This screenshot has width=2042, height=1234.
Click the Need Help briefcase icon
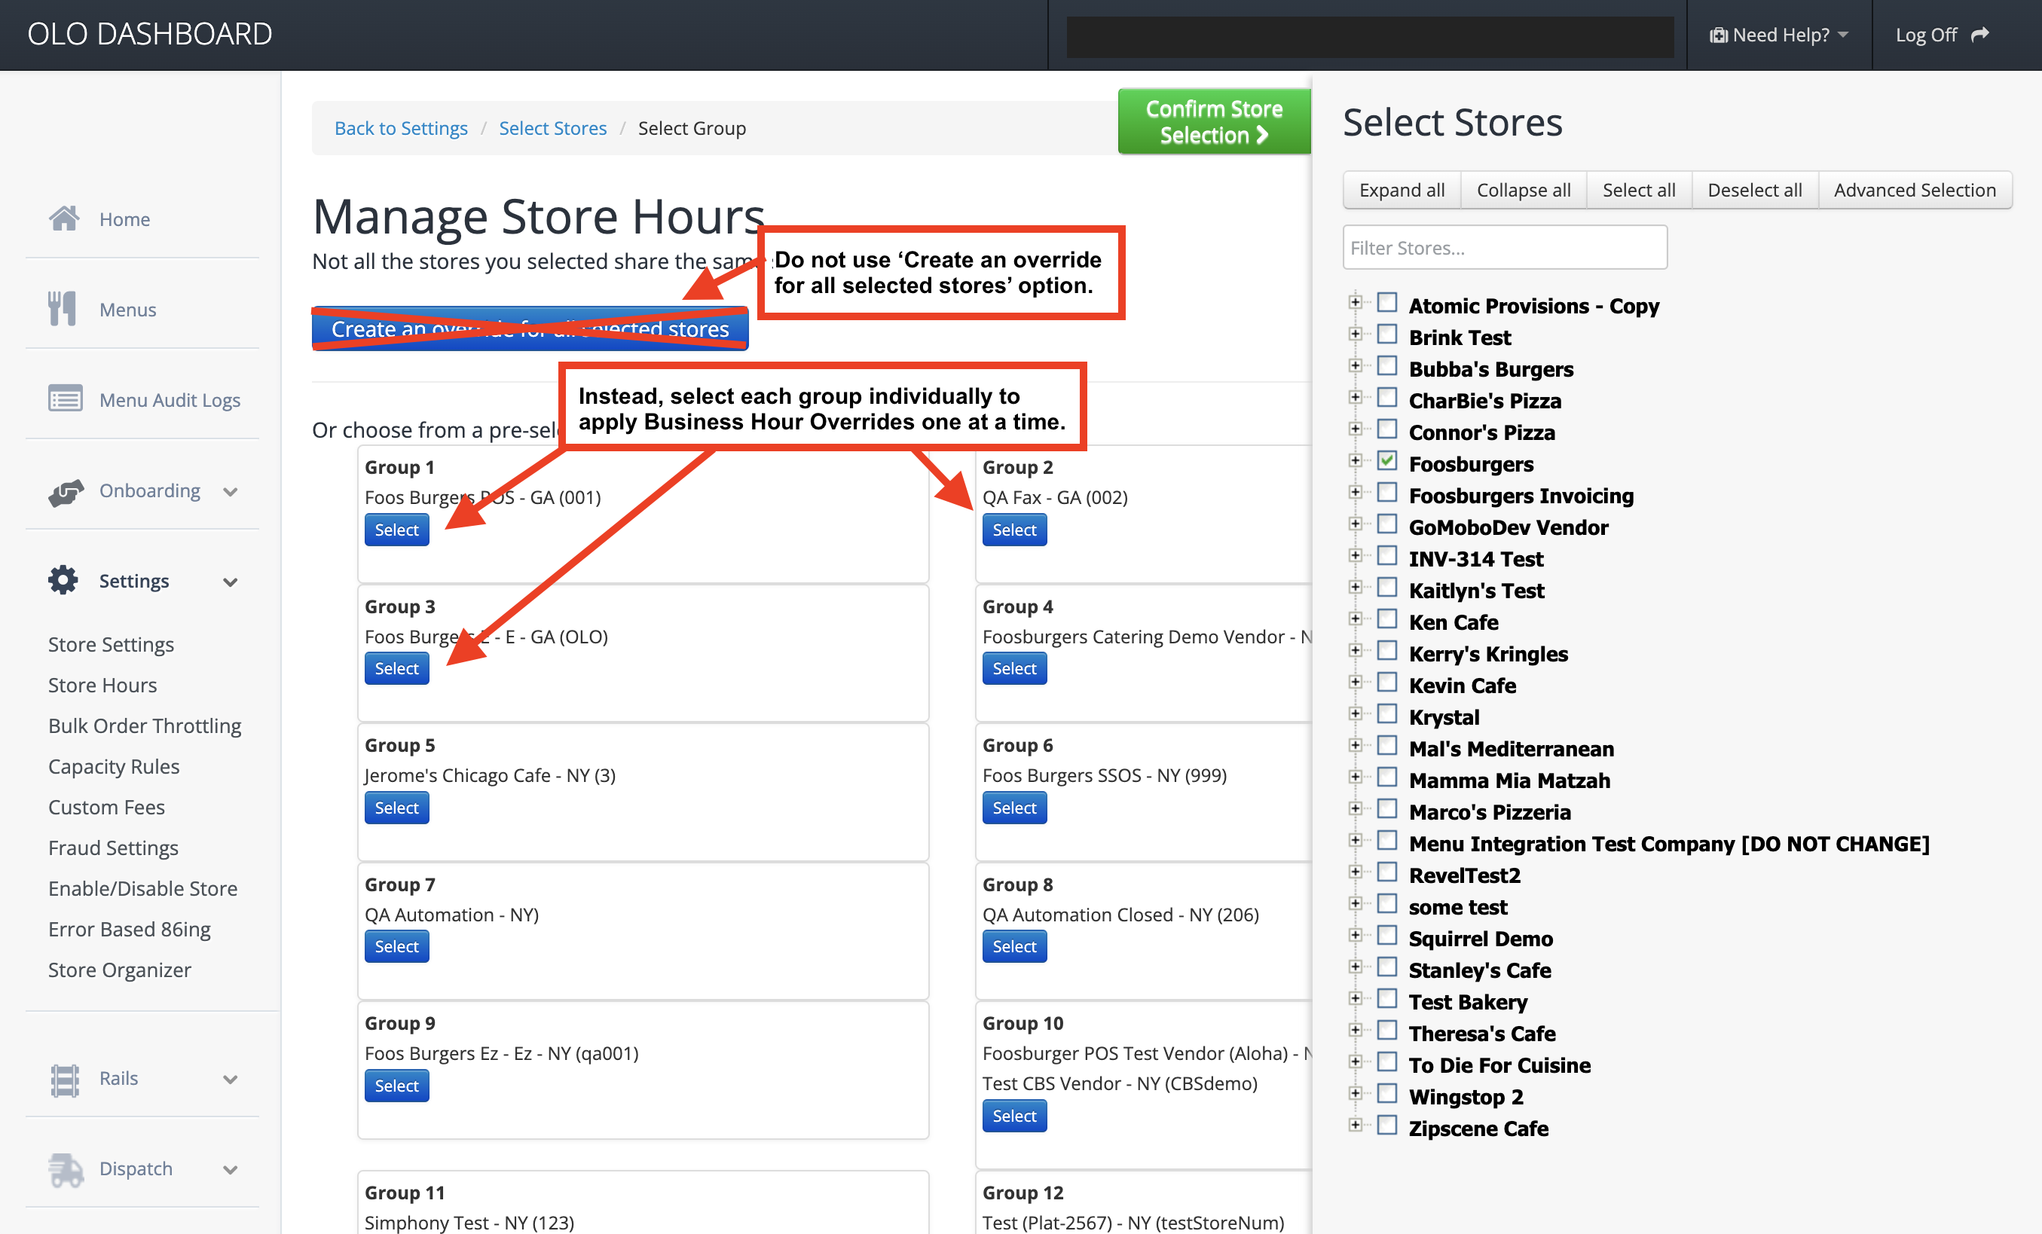[1718, 35]
